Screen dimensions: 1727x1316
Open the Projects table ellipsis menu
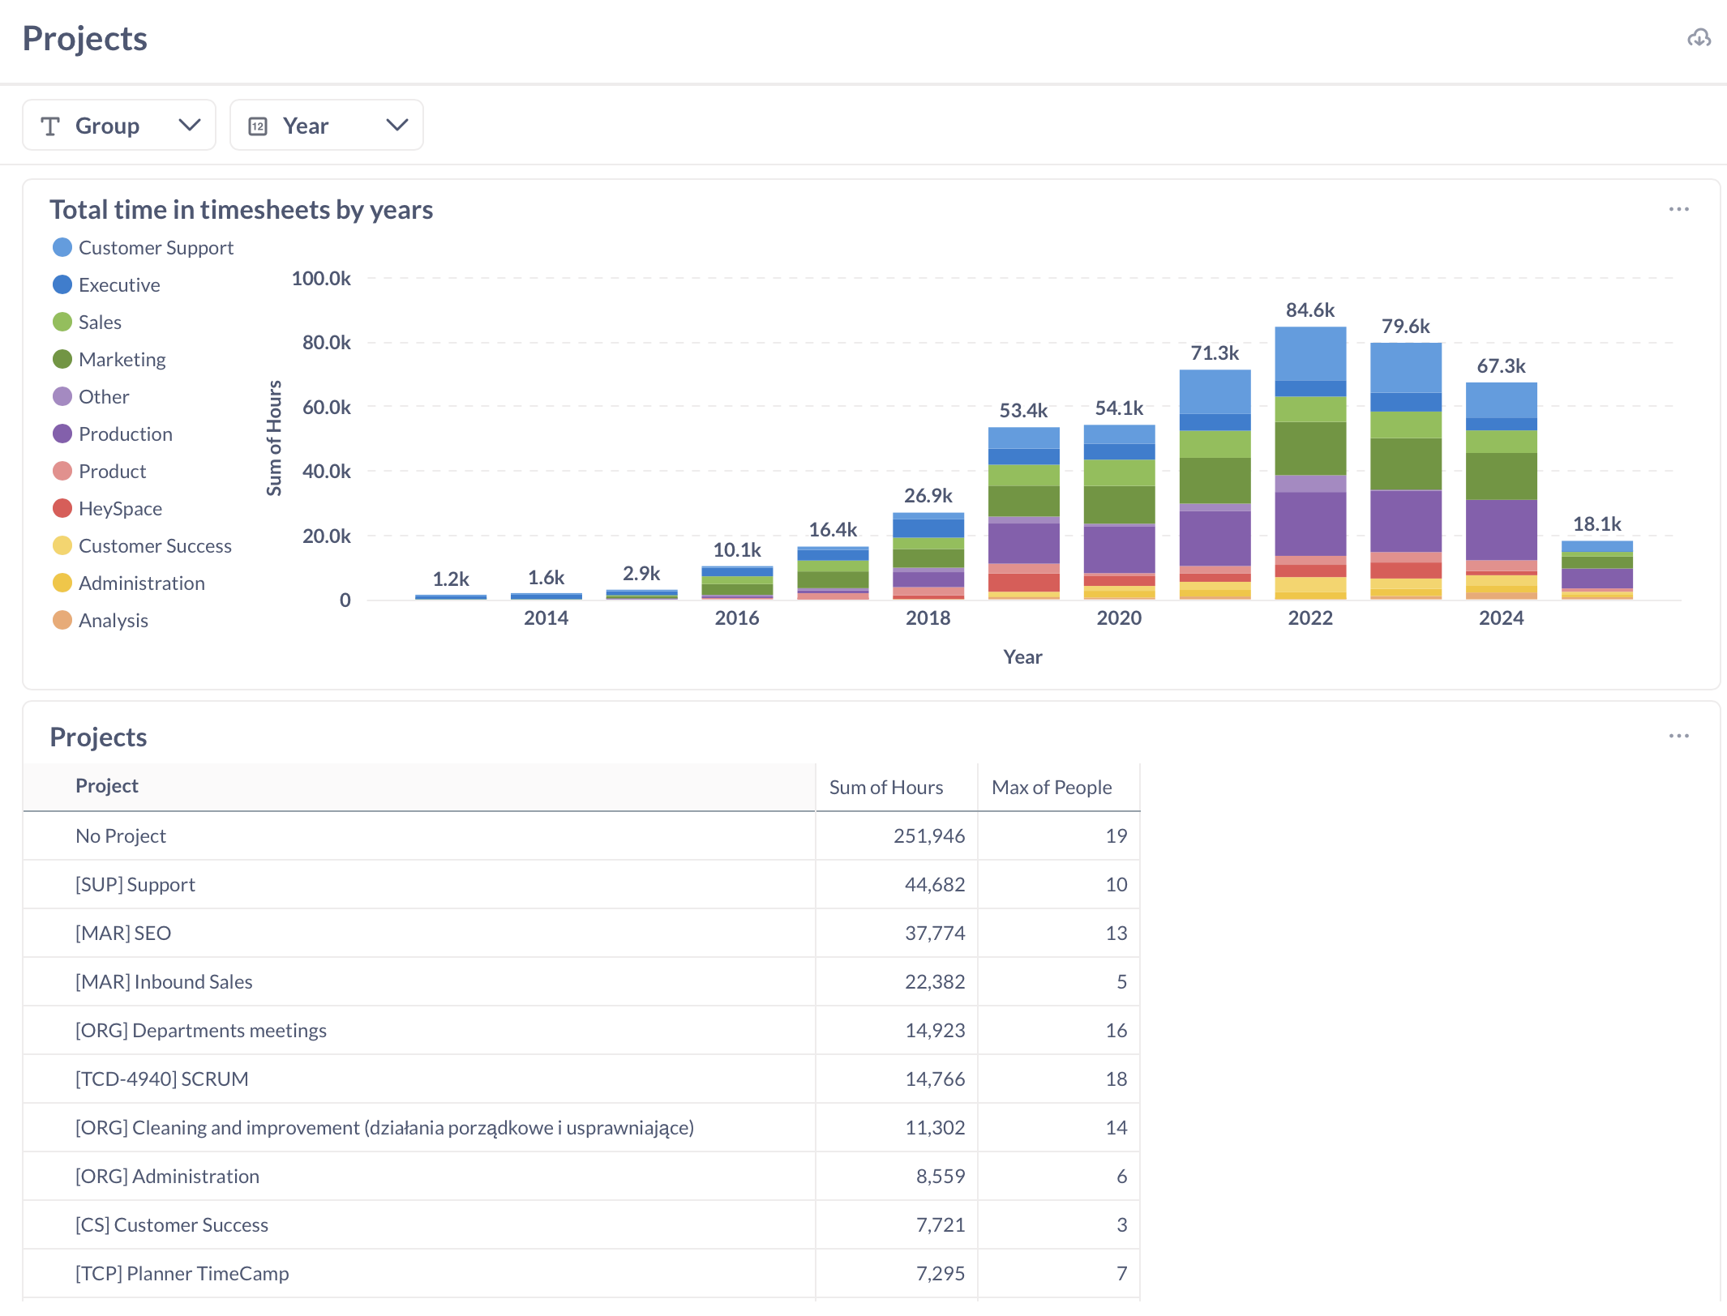coord(1678,736)
